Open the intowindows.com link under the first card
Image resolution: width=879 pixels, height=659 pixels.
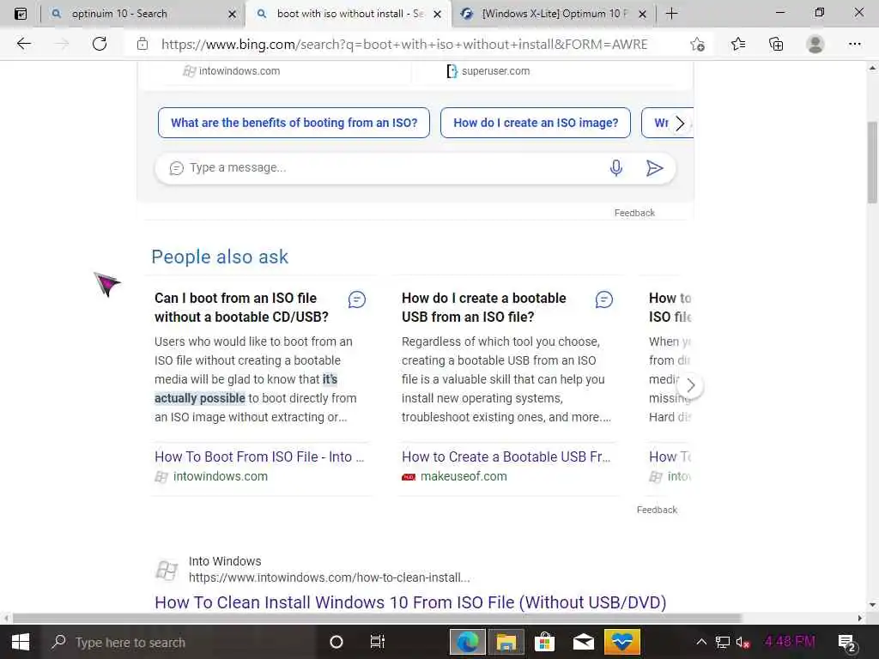tap(221, 476)
